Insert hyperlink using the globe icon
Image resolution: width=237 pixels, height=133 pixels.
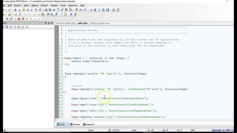[x=50, y=10]
